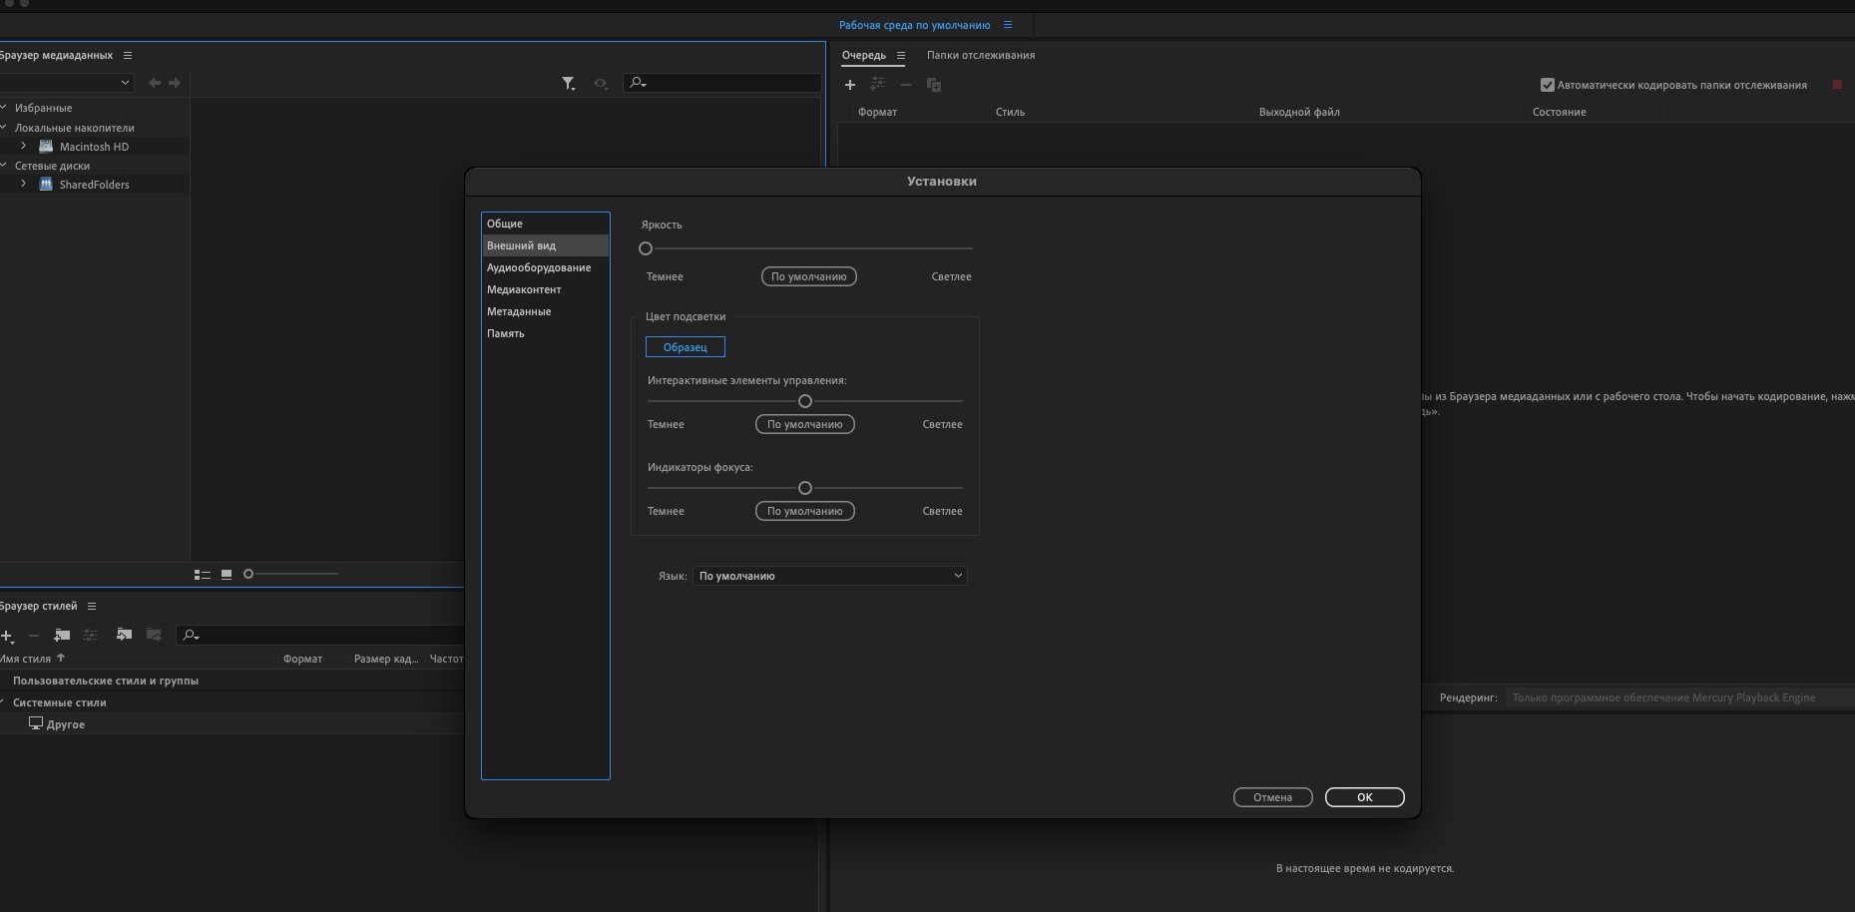This screenshot has width=1855, height=912.
Task: Expand the SharedFolders network drive
Action: [24, 185]
